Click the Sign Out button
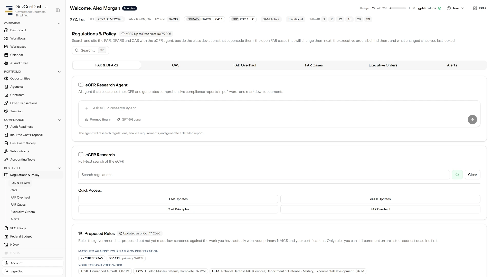Image resolution: width=493 pixels, height=277 pixels. [33, 271]
